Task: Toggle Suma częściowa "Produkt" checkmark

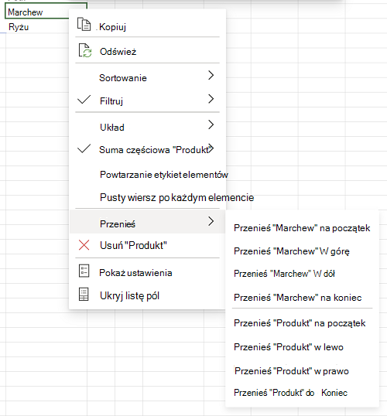Action: tap(84, 148)
